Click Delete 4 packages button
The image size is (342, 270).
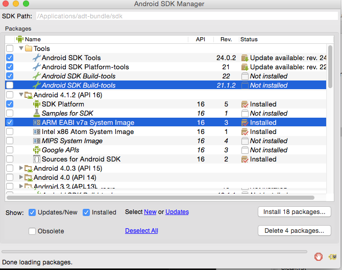tap(294, 231)
